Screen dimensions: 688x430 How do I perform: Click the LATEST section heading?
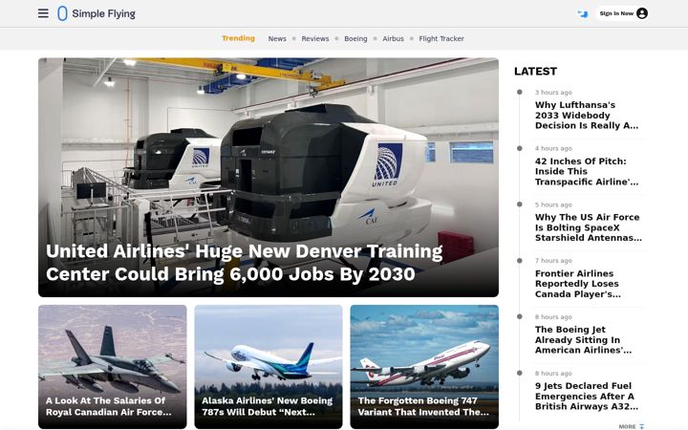pos(535,71)
